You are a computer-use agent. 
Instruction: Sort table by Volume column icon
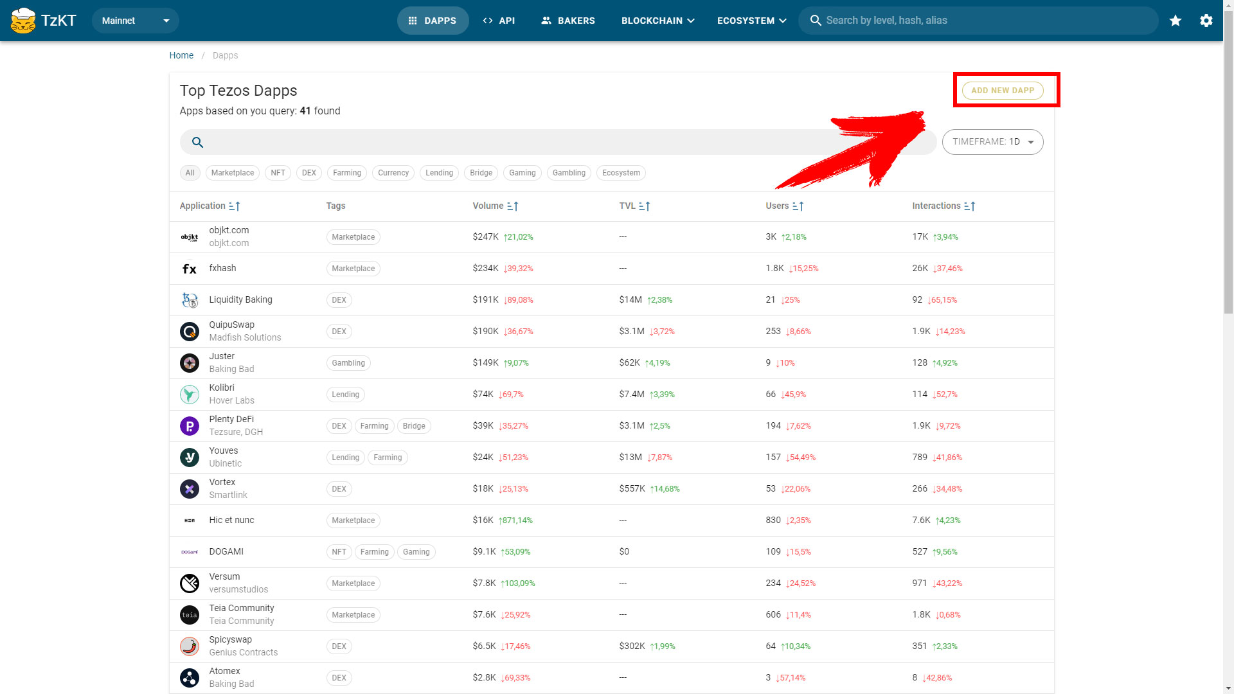point(512,206)
